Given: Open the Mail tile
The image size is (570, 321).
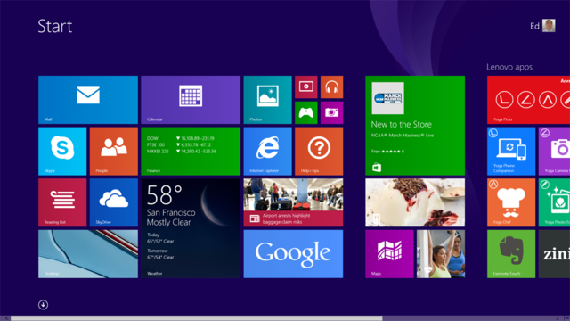Looking at the screenshot, I should (88, 100).
